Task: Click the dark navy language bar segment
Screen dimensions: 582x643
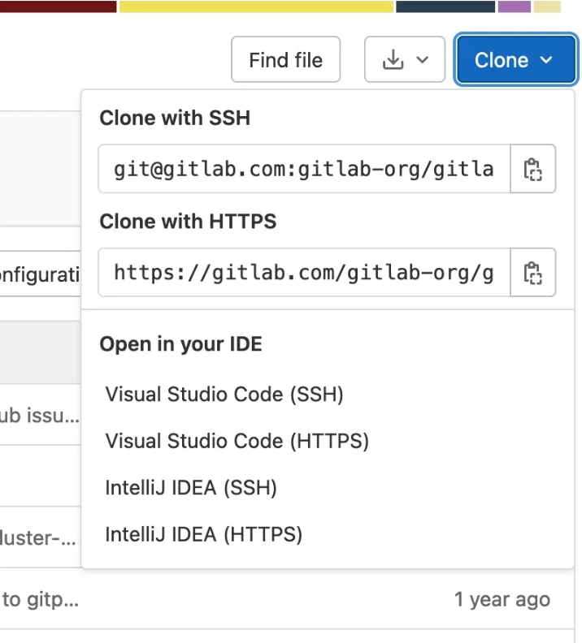Action: tap(445, 6)
